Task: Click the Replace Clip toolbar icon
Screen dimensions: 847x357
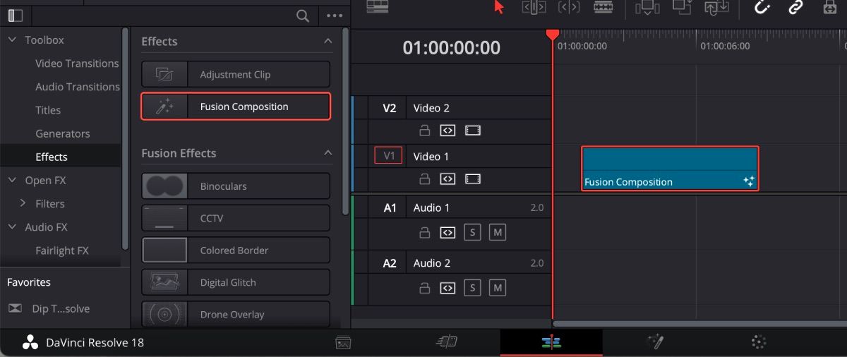Action: pos(717,7)
